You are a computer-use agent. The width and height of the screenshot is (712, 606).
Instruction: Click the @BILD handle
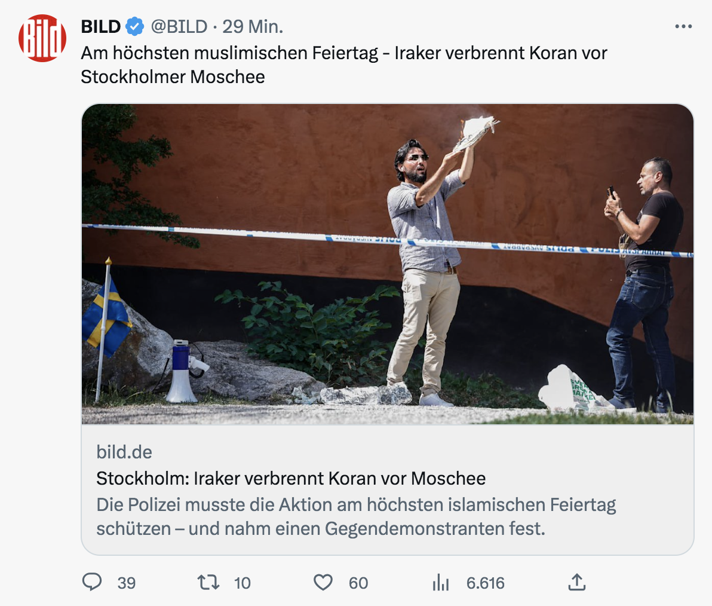click(179, 27)
